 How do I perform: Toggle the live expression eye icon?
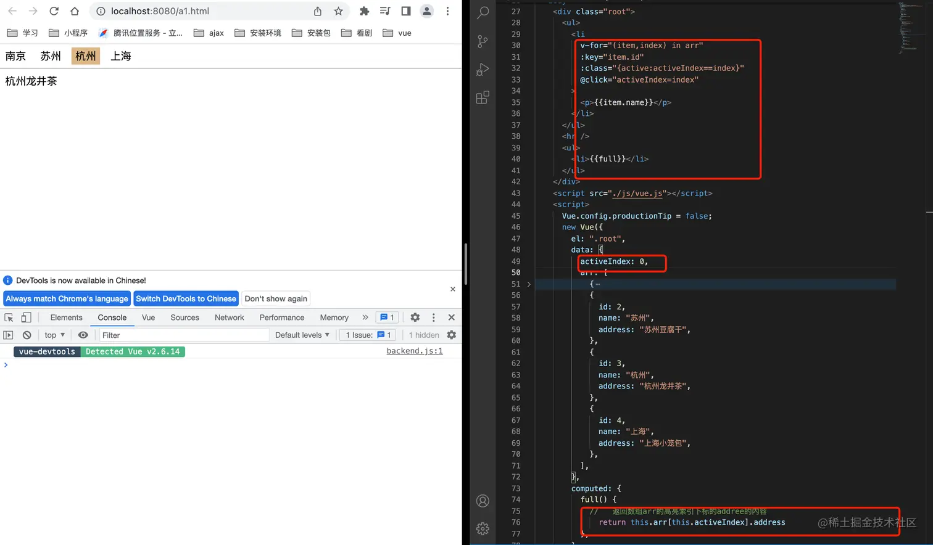click(83, 335)
